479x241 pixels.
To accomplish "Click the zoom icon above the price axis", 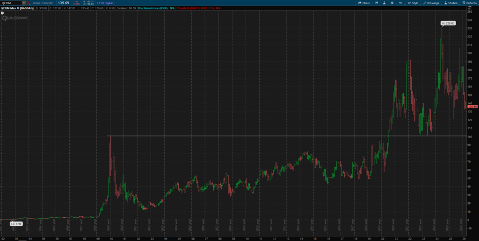I will pyautogui.click(x=470, y=8).
